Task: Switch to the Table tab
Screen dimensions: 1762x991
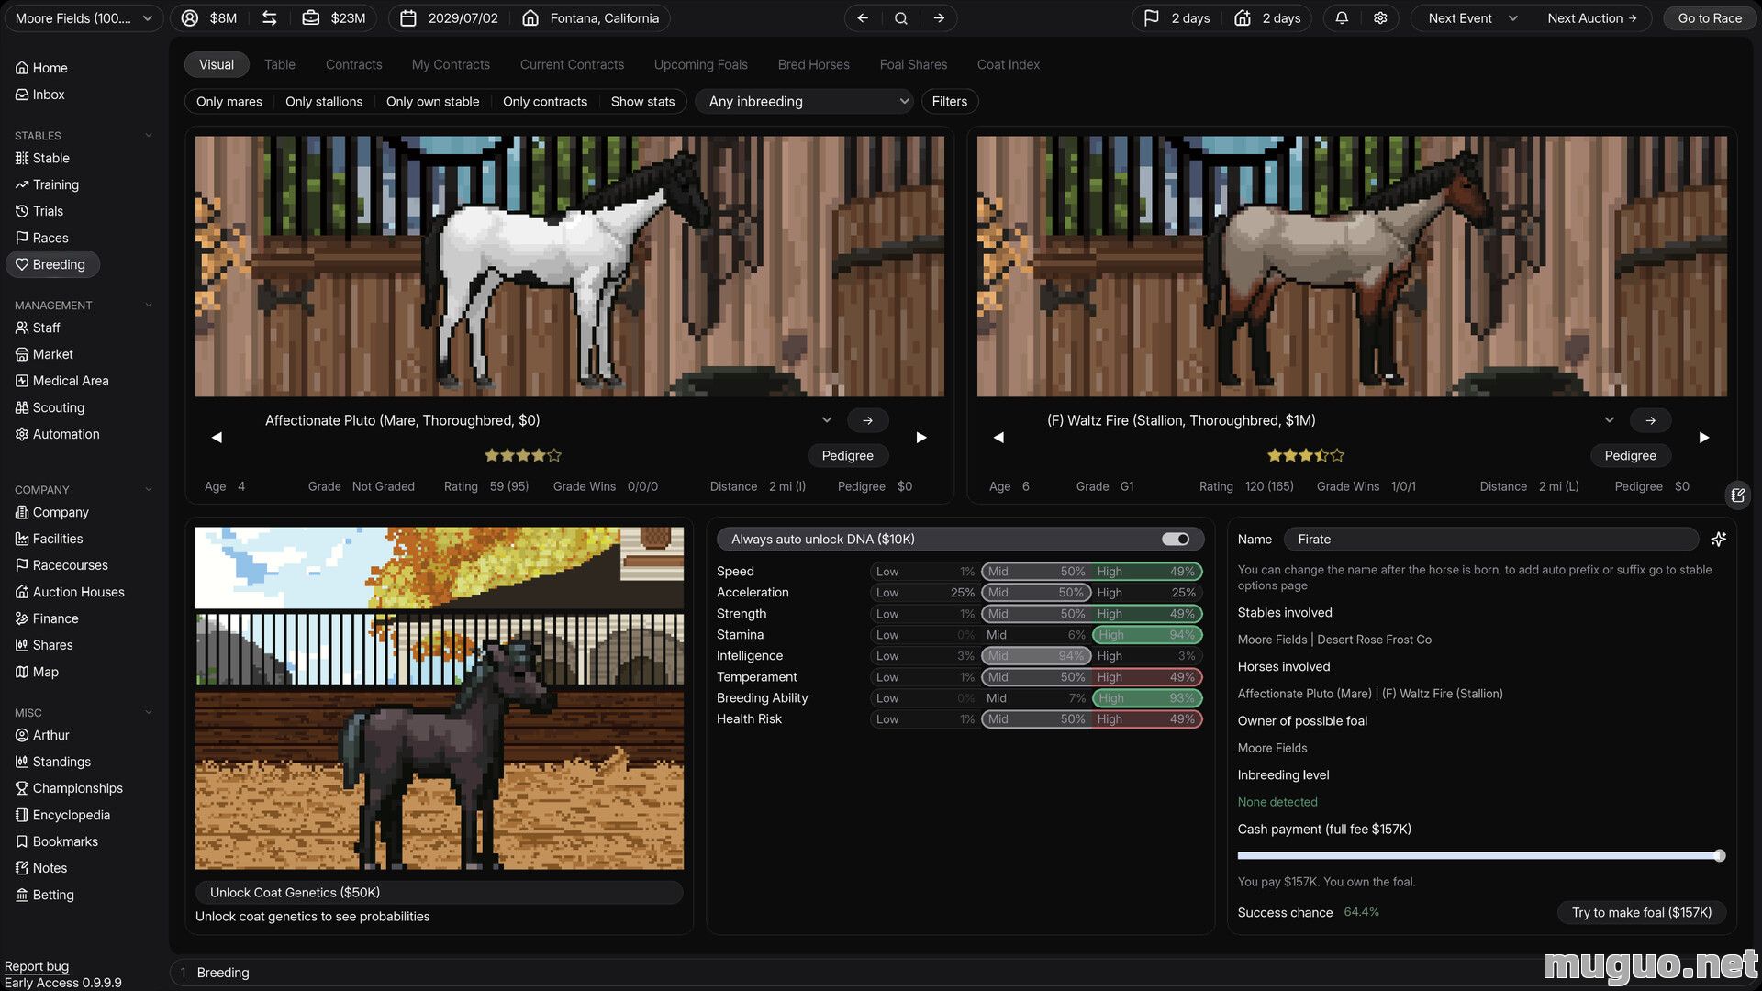Action: click(x=280, y=64)
